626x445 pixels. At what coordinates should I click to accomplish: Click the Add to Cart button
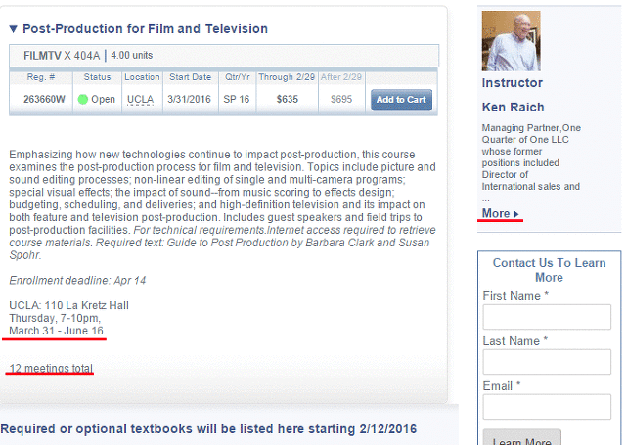tap(401, 100)
